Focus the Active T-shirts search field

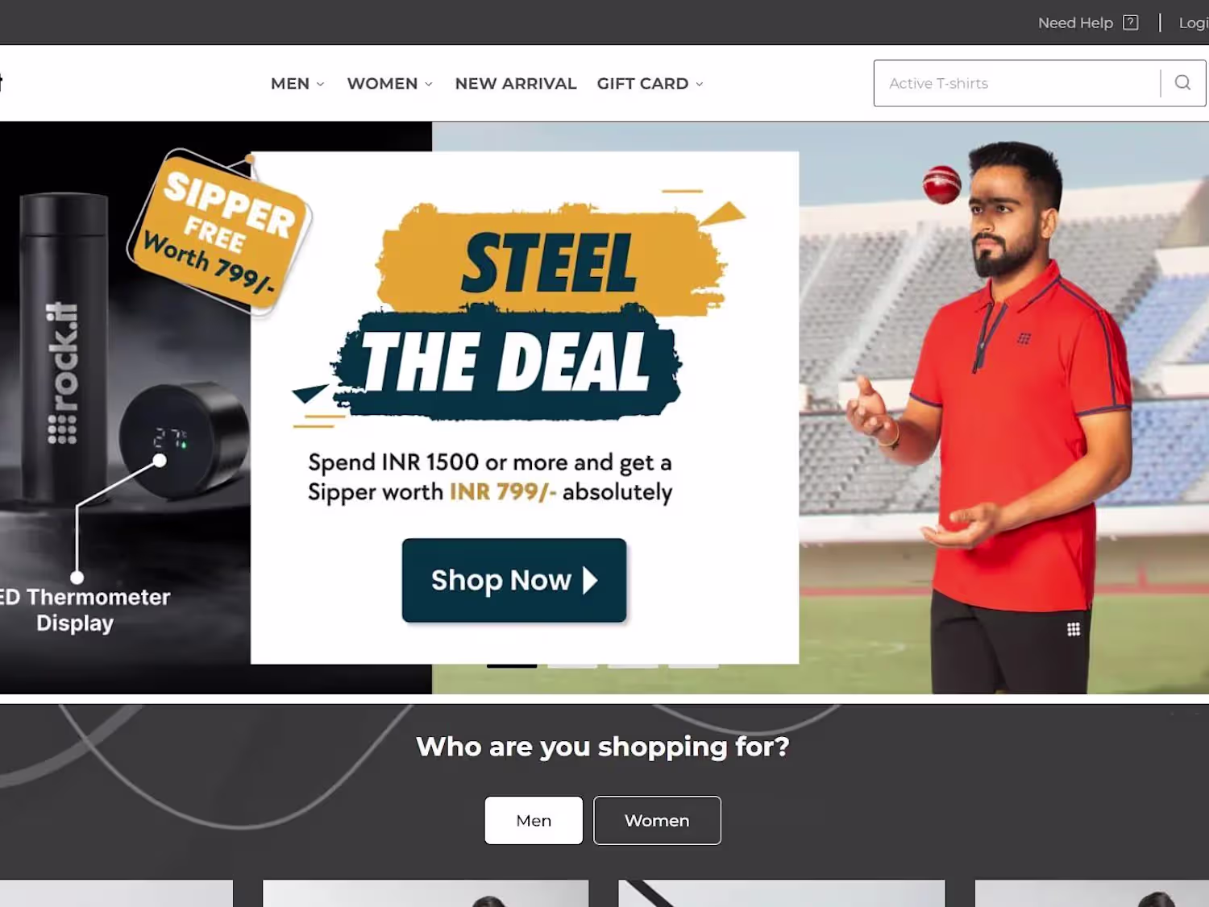[1017, 83]
